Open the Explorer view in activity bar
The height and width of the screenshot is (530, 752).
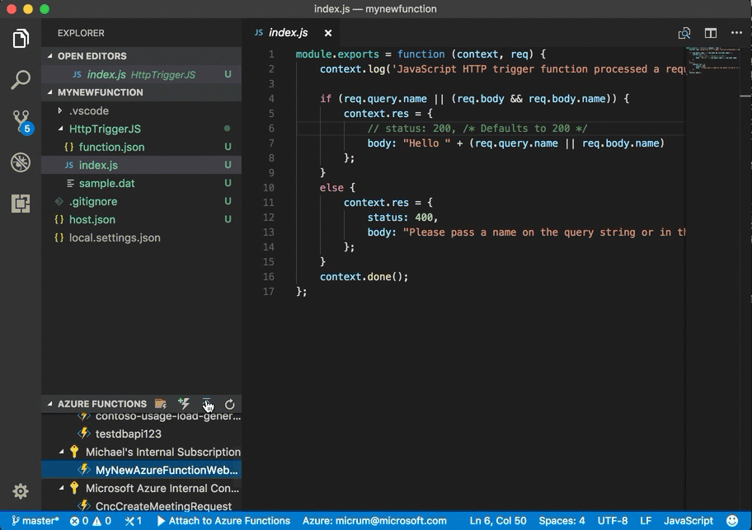pos(21,39)
